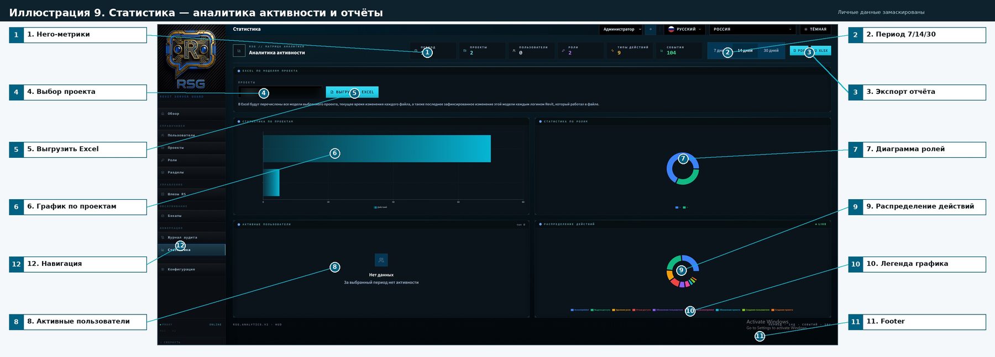Click the chart icon in События metric card

[x=662, y=51]
